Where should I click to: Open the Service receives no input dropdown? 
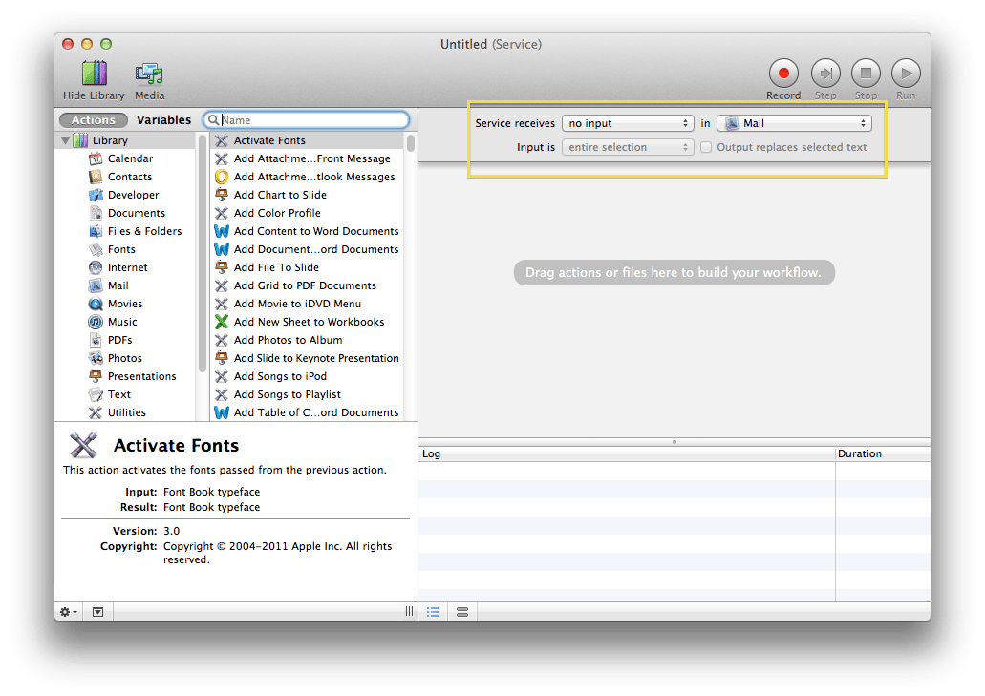(x=628, y=123)
